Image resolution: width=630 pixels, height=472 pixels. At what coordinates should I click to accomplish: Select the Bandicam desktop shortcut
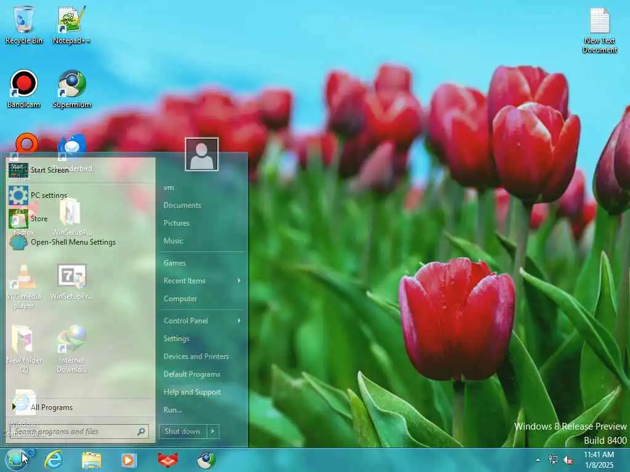(x=24, y=88)
